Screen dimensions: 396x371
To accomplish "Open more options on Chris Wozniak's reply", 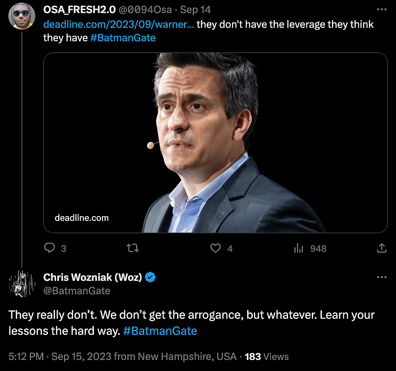I will point(382,277).
